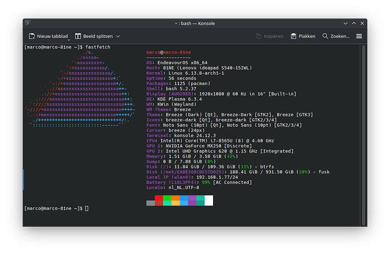Maximize the Konsole window

[x=354, y=23]
